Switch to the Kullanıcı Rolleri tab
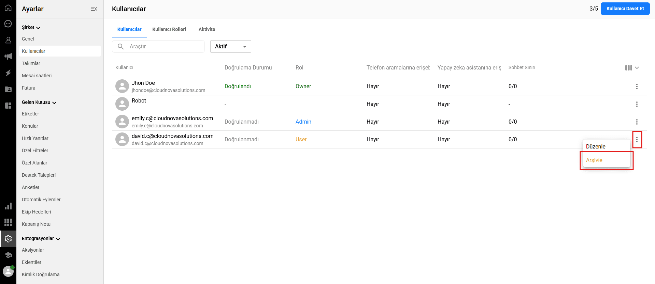The height and width of the screenshot is (284, 655). point(169,29)
